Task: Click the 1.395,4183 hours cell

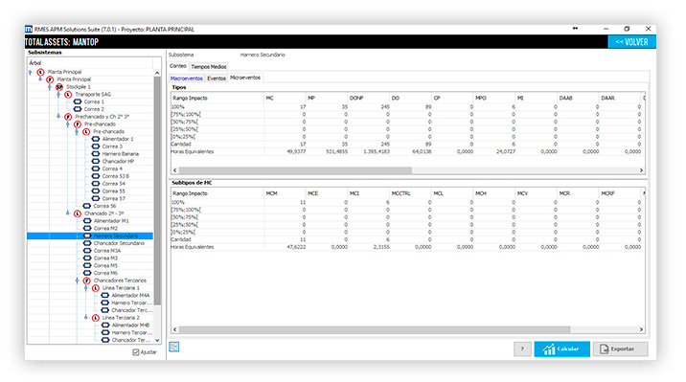Action: (x=377, y=151)
